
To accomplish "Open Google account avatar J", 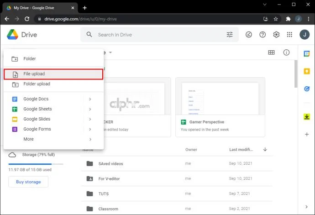I will pos(304,35).
